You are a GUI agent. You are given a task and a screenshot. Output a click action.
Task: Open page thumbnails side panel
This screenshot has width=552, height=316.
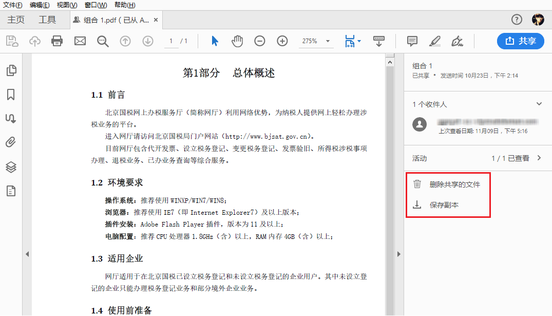pyautogui.click(x=11, y=70)
